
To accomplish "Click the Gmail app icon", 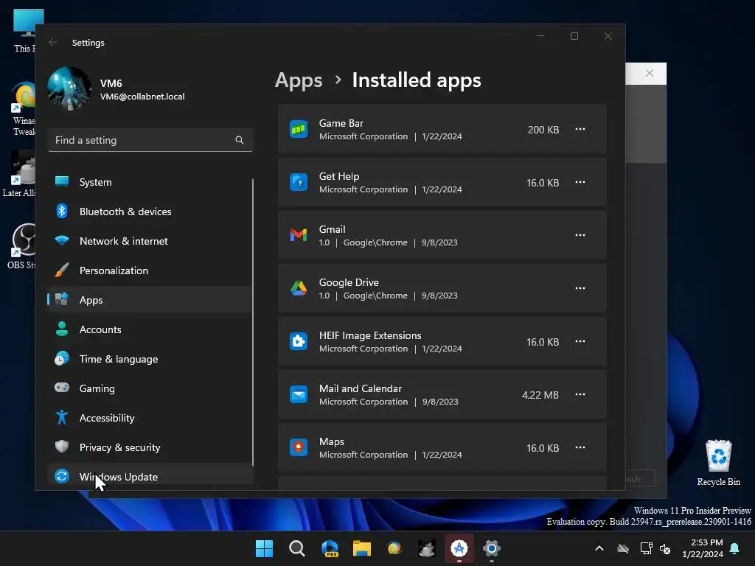I will [x=299, y=235].
